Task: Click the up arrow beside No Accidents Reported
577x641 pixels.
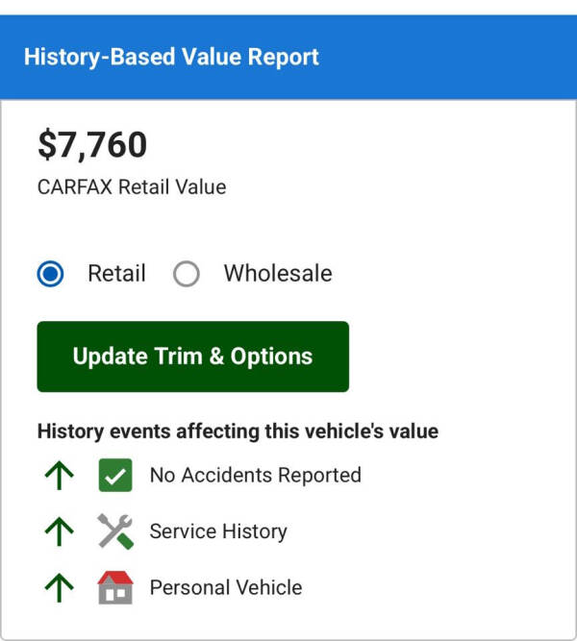Action: (60, 476)
